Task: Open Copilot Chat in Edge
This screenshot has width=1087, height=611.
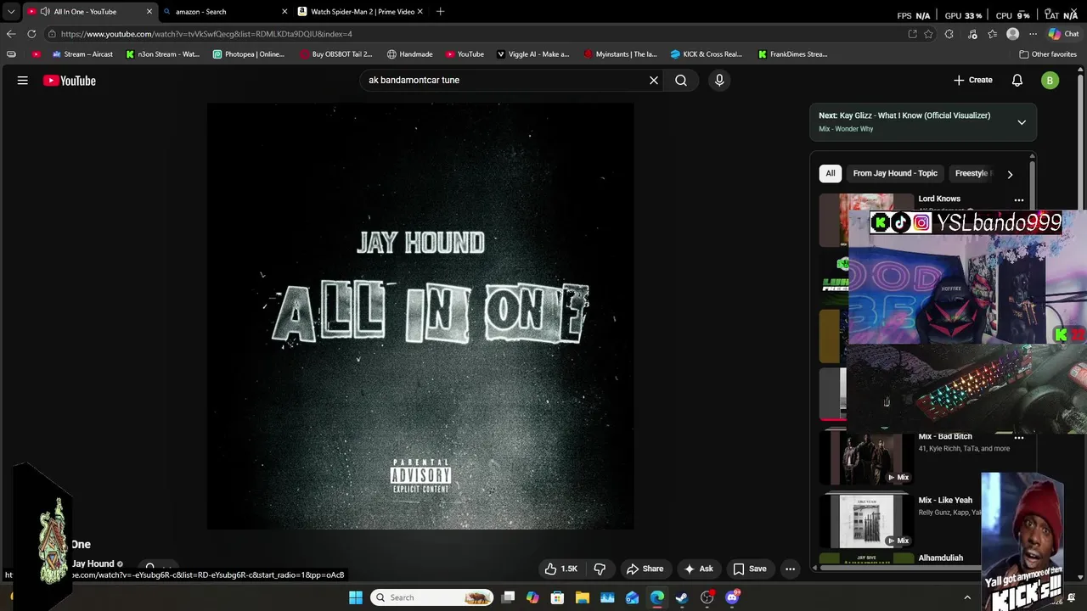Action: (x=1066, y=34)
